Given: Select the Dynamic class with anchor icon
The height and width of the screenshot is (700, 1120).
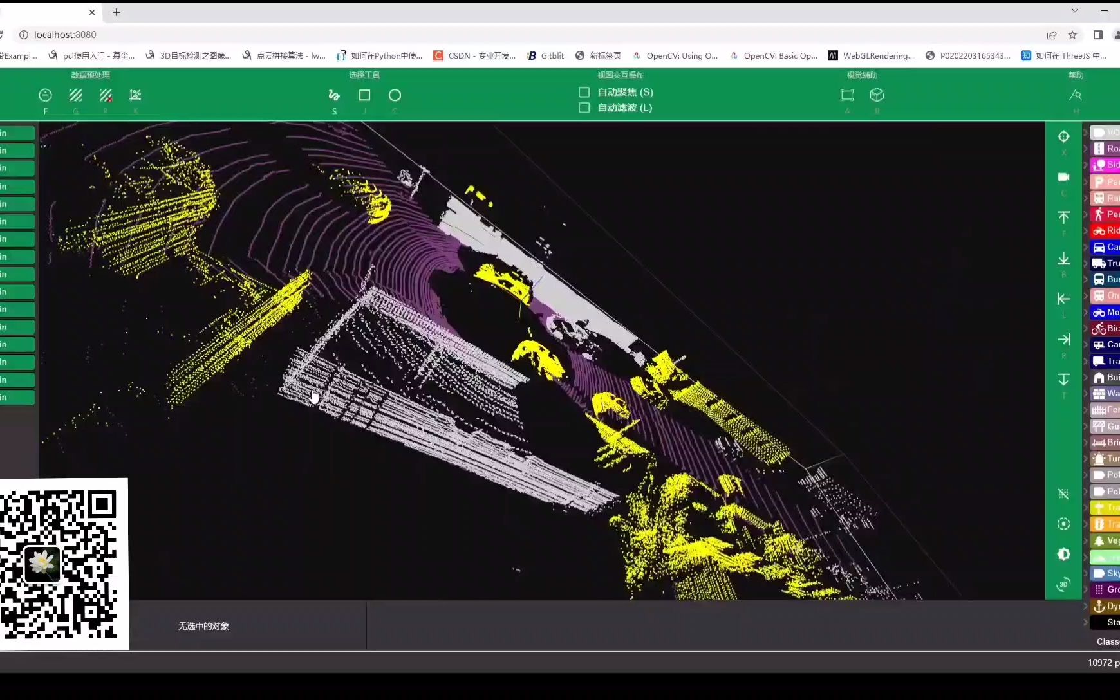Looking at the screenshot, I should coord(1105,606).
